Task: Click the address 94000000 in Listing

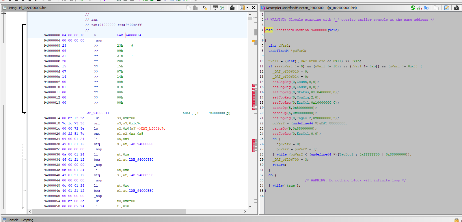Action: pos(52,35)
